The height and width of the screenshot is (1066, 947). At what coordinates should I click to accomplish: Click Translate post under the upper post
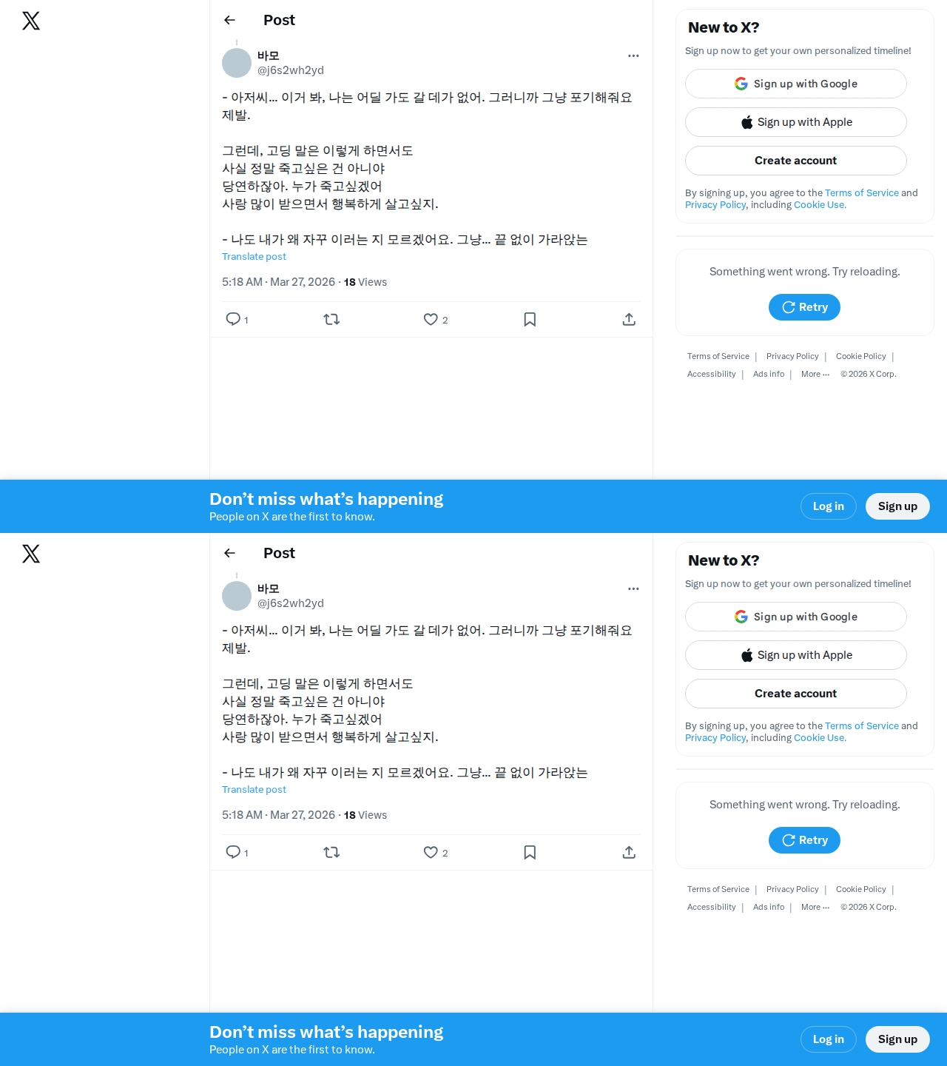coord(254,256)
